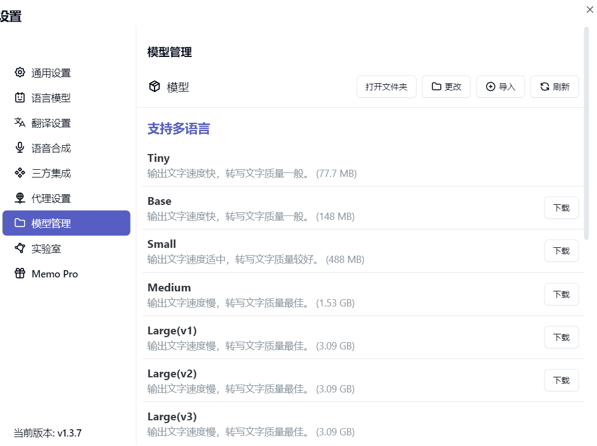The image size is (597, 446).
Task: Select the 语音合成 menu entry
Action: (x=66, y=148)
